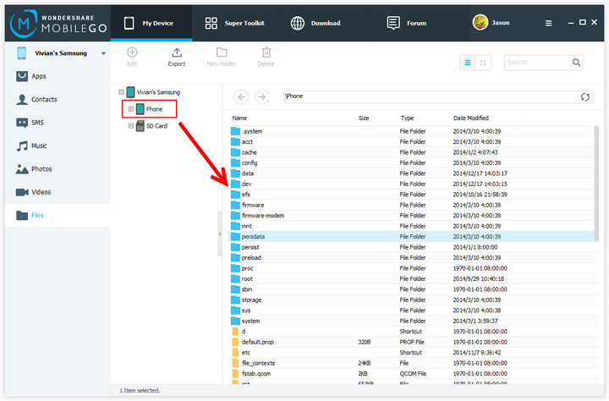Select the acct folder
Image resolution: width=609 pixels, height=401 pixels.
pos(411,142)
